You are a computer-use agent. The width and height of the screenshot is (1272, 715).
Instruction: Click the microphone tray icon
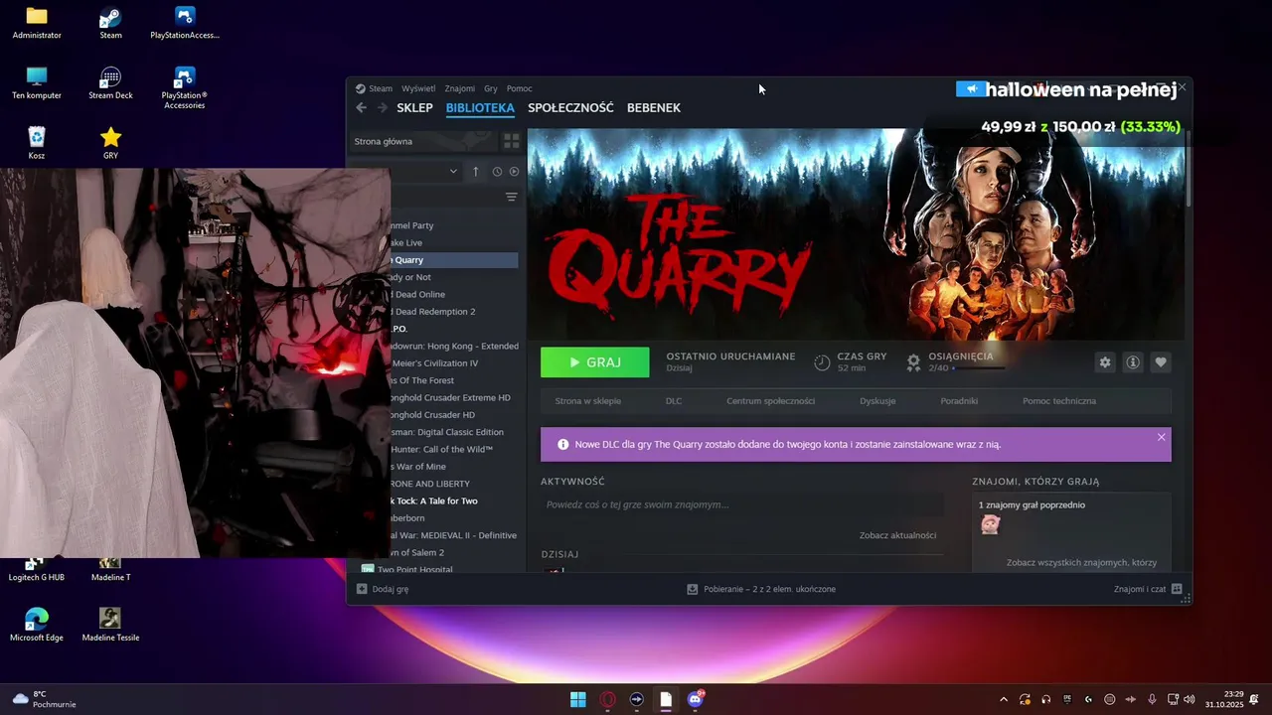click(x=1152, y=699)
